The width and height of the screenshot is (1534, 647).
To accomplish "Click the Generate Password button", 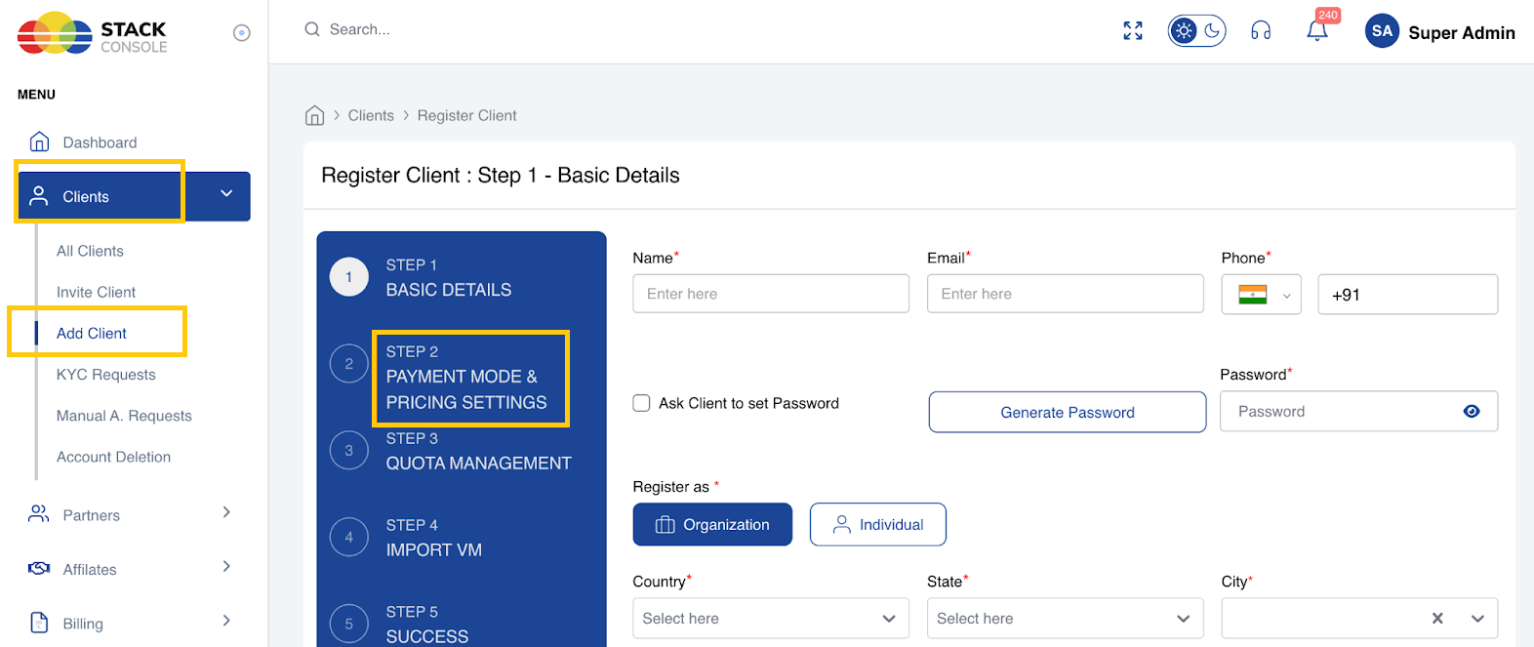I will 1067,412.
